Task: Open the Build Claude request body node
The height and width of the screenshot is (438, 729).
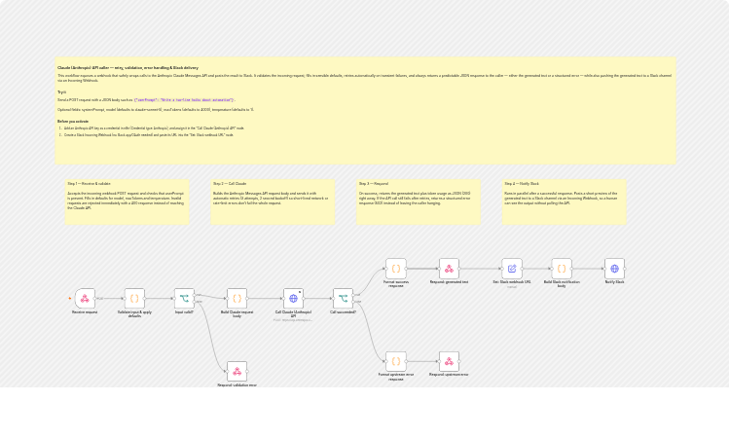Action: click(237, 299)
